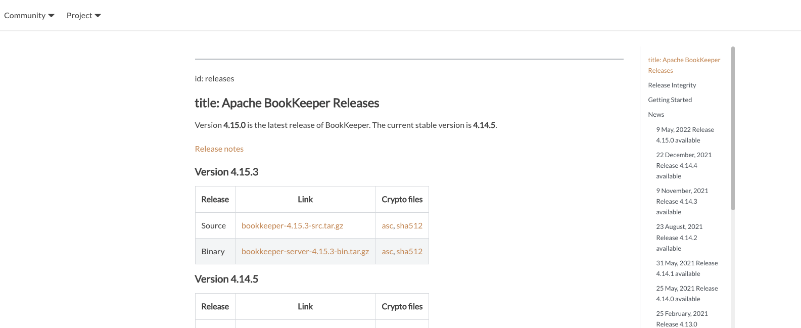Click 'Crypto files' header in Version 4.14.5 table
801x328 pixels.
click(x=402, y=306)
